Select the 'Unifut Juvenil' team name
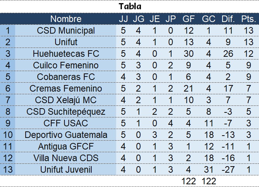The width and height of the screenshot is (259, 187). 66,170
